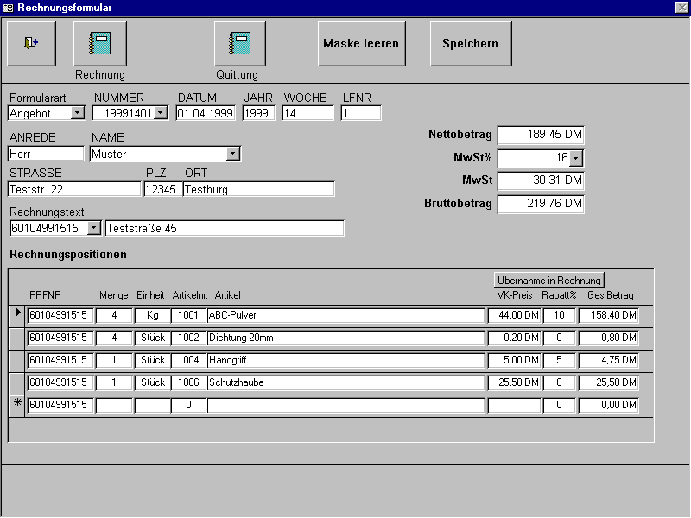Select the current record arrow for ABC-Pulver row
Viewport: 691px width, 518px height.
point(17,314)
